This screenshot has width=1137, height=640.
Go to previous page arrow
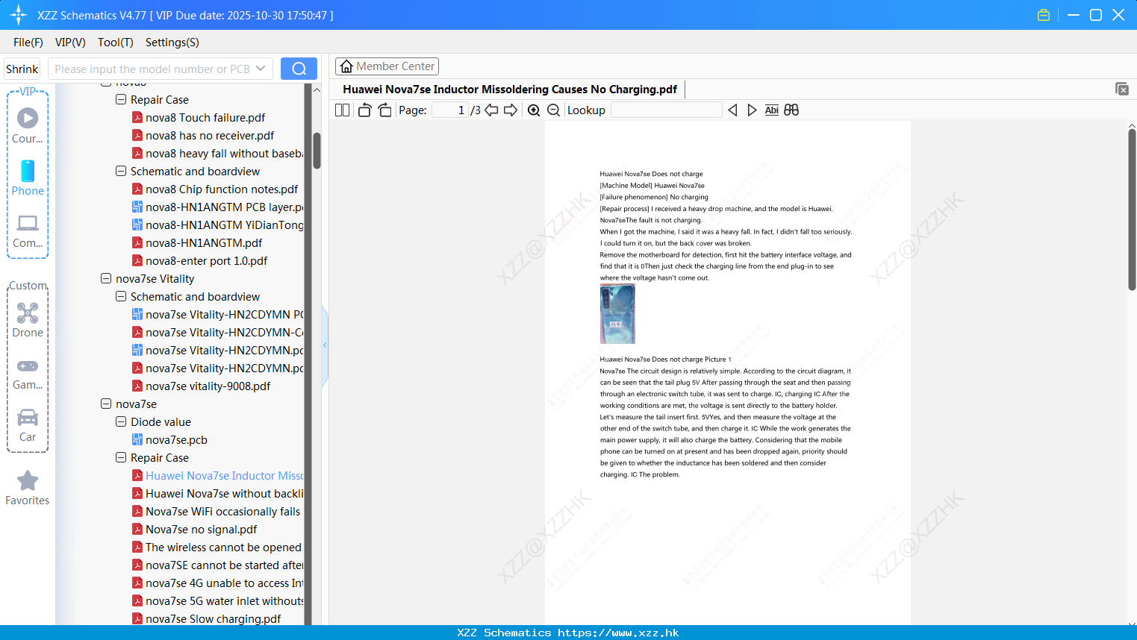point(491,110)
